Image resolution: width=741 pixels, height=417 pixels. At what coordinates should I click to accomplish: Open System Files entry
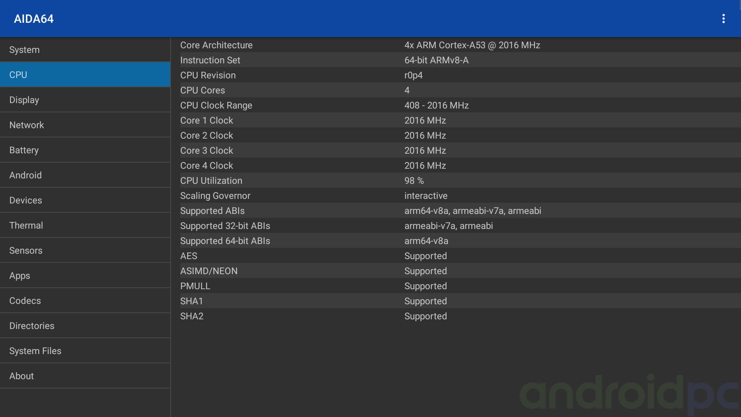[x=85, y=351]
